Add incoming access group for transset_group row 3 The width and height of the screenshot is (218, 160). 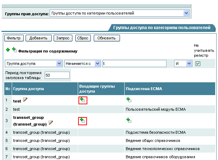[x=82, y=120]
